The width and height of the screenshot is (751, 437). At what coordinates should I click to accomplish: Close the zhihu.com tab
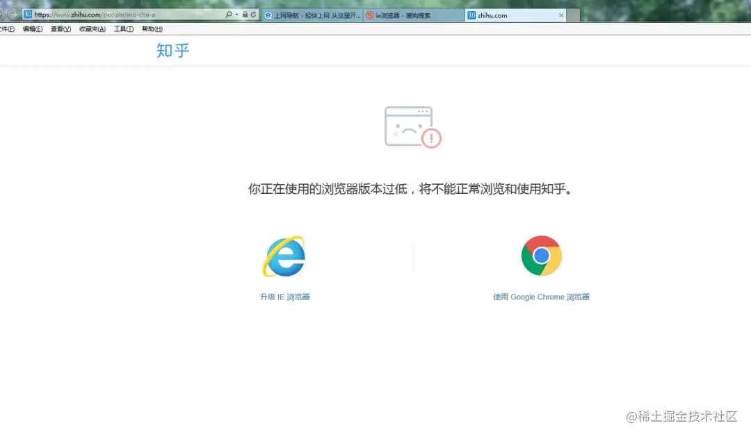pyautogui.click(x=561, y=15)
